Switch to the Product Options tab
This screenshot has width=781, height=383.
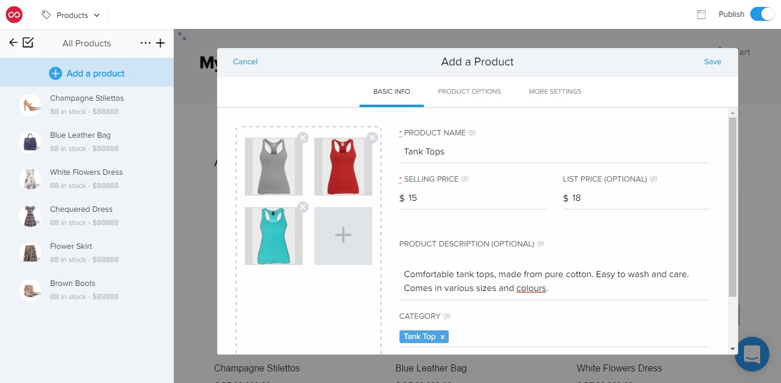470,91
